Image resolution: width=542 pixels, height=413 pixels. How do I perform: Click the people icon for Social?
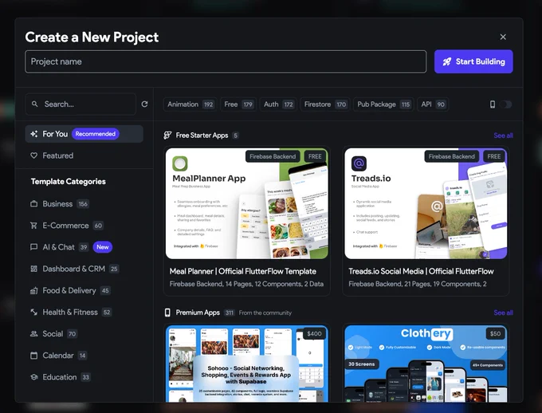click(x=33, y=334)
